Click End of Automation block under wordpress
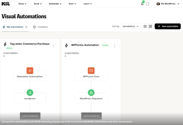Screen dimensions: 183x125 click(30, 116)
